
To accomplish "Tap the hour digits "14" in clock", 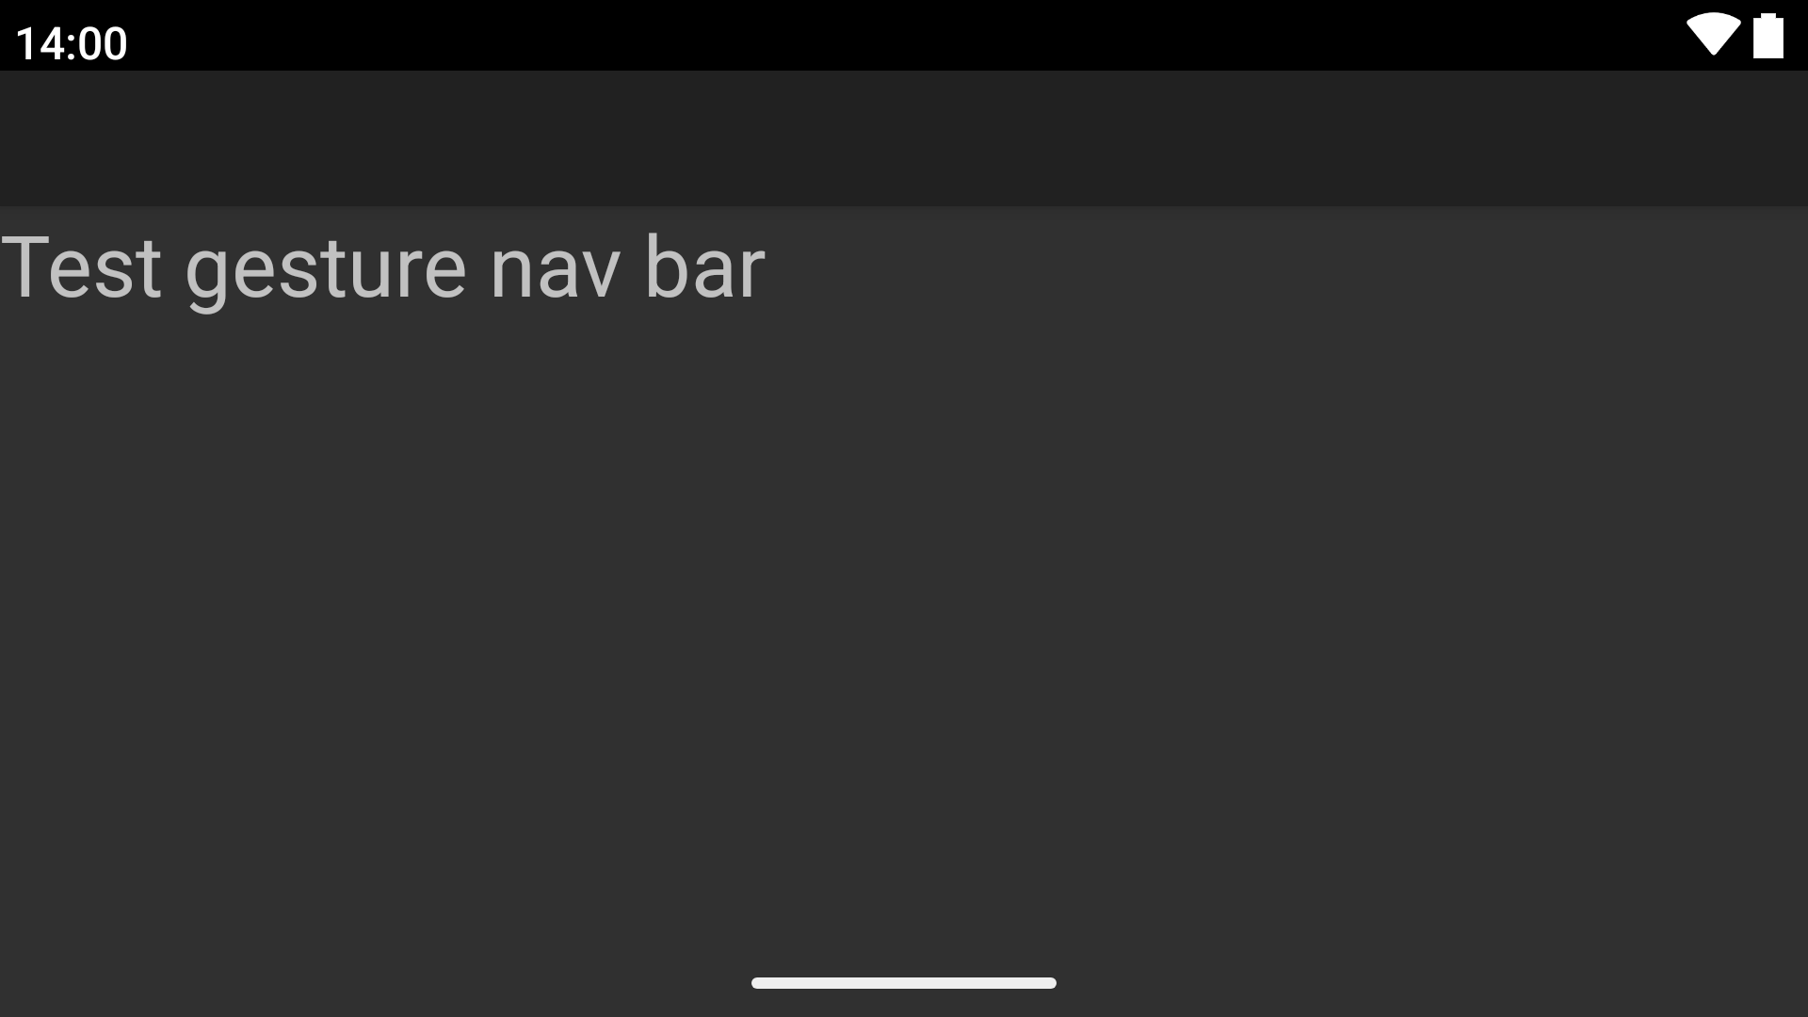I will 37,43.
